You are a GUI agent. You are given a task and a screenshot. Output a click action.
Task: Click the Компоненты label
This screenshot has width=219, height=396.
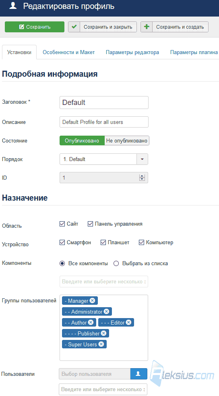click(17, 263)
